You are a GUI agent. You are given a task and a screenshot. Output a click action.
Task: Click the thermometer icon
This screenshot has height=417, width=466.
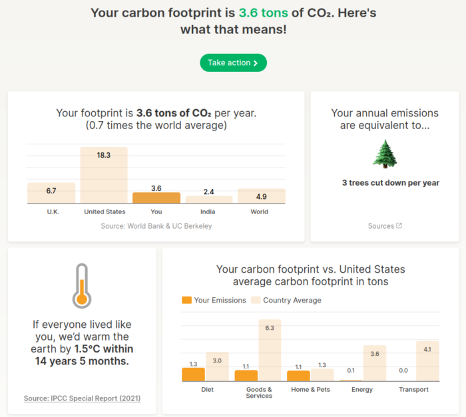82,285
